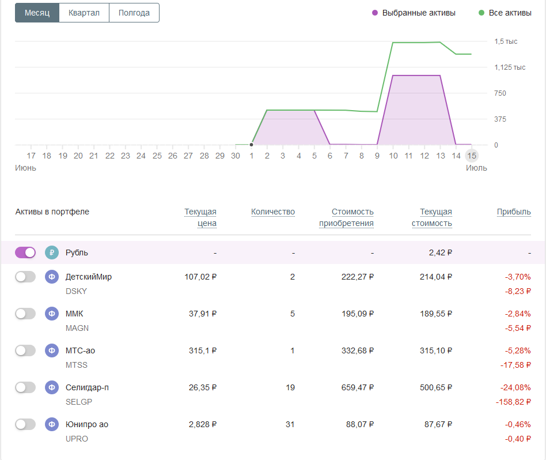Open the Юнипро ао asset name

point(87,424)
